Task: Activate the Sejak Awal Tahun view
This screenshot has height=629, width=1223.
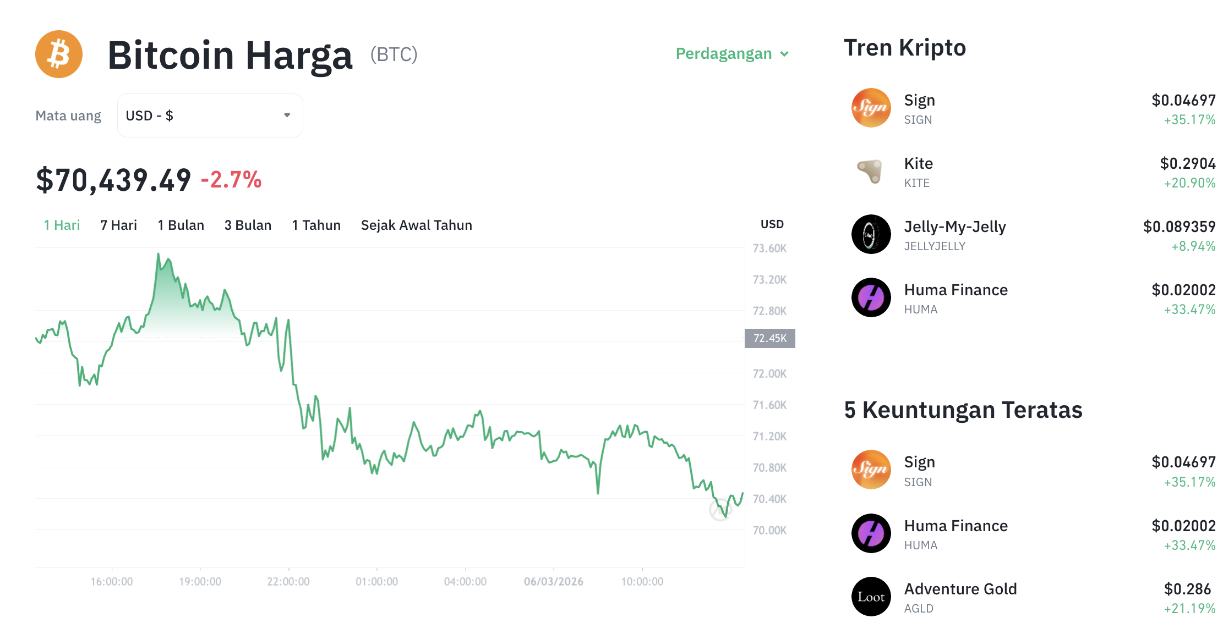Action: [x=416, y=224]
